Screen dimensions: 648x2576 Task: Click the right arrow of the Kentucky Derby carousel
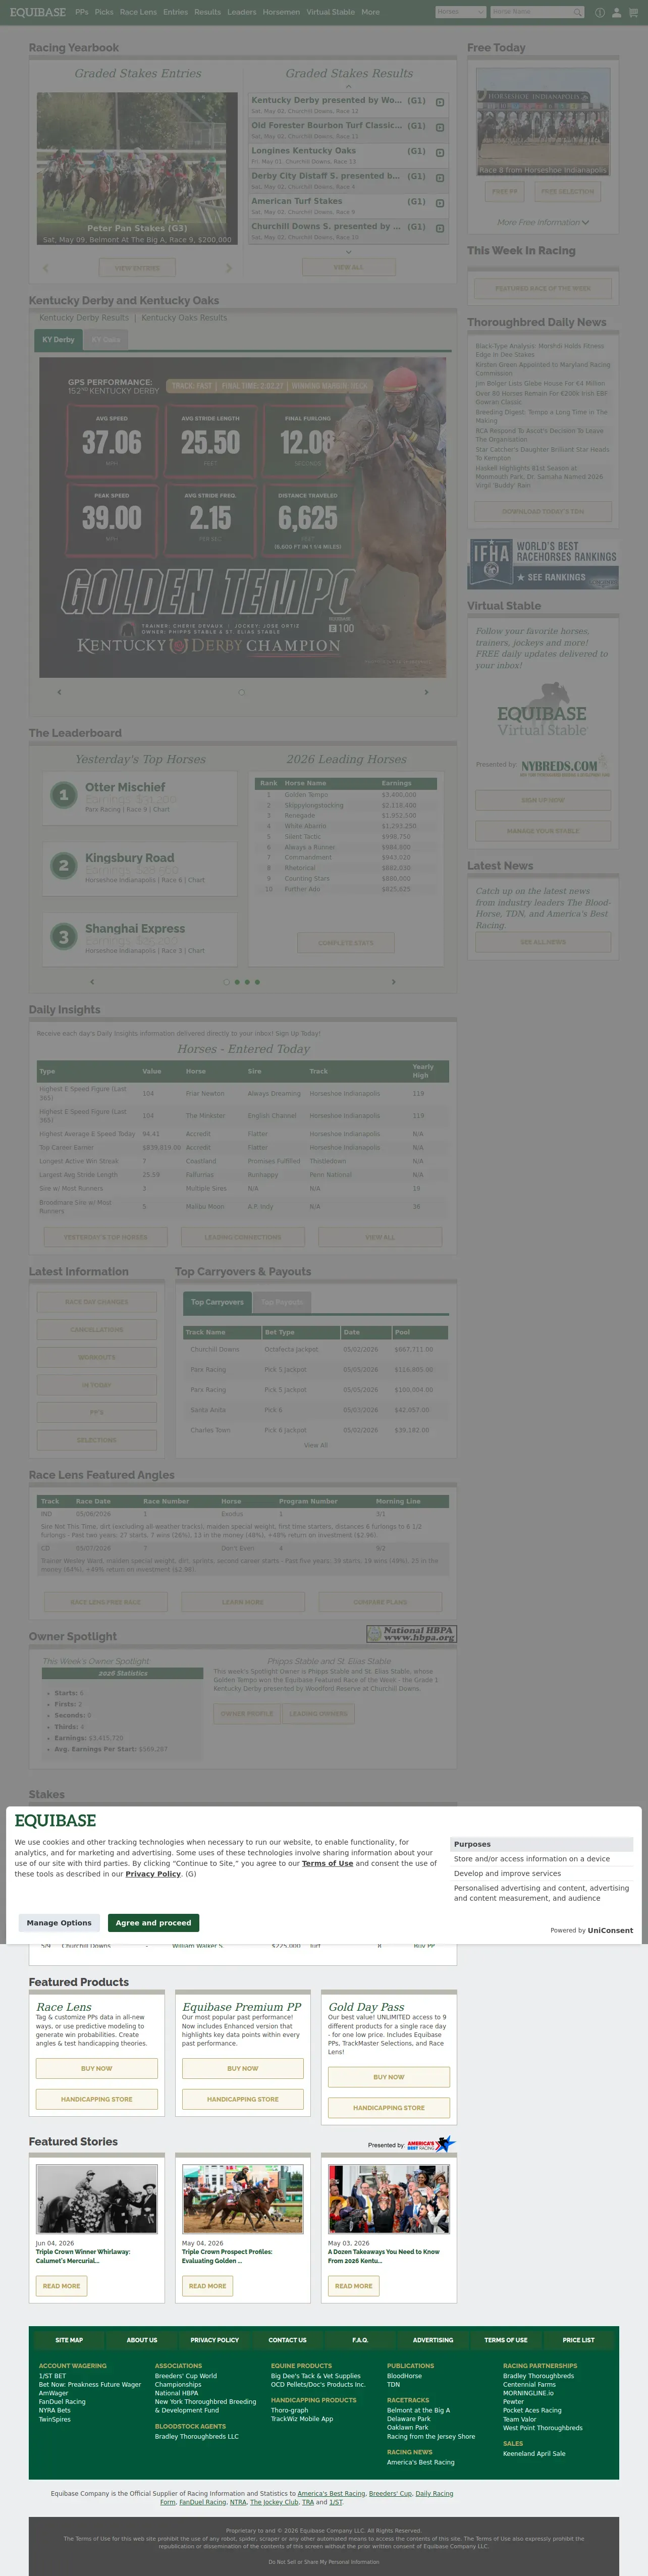[426, 692]
